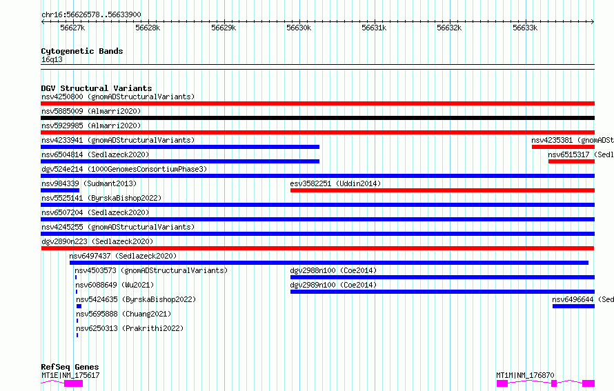Image resolution: width=614 pixels, height=391 pixels.
Task: Open nsv6497437 (Sedlazeck2020) variant label
Action: click(x=123, y=256)
